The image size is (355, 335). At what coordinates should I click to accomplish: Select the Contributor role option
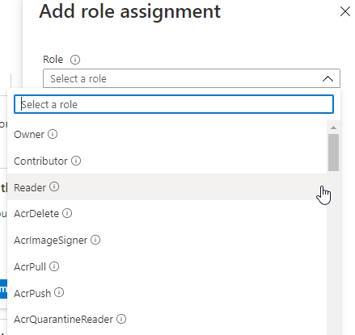click(167, 161)
